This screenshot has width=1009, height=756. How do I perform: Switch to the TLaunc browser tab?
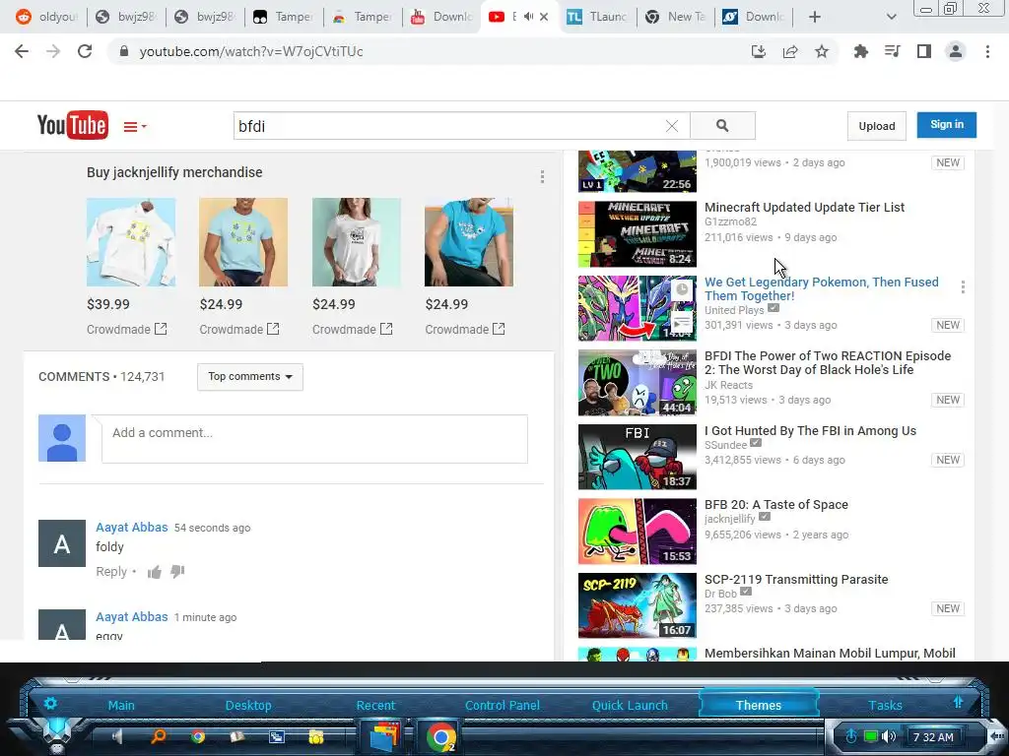point(596,17)
